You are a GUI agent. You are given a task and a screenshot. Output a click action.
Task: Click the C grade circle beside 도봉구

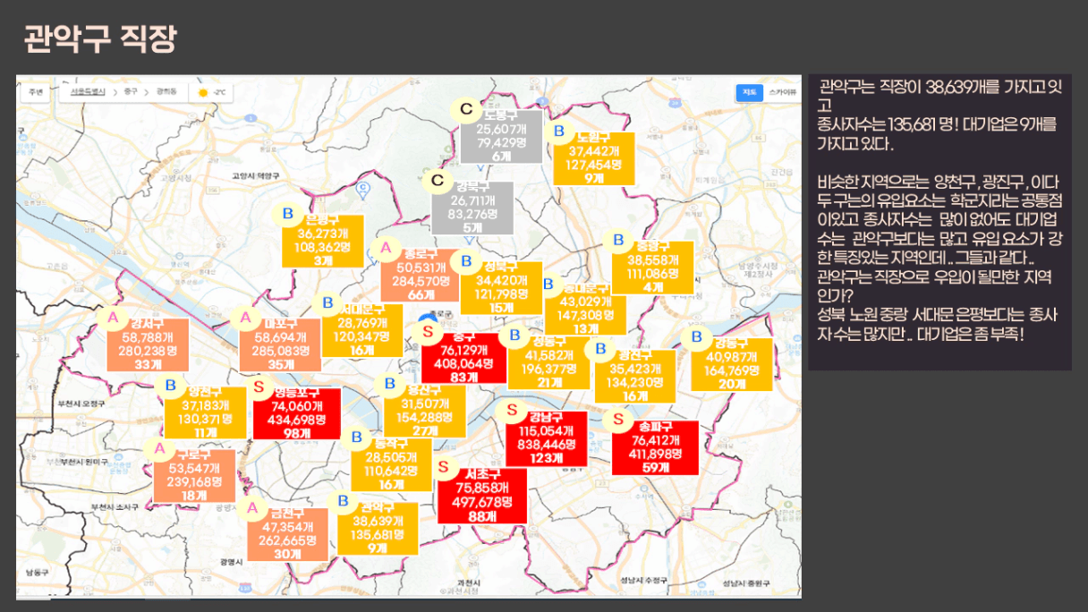point(466,110)
